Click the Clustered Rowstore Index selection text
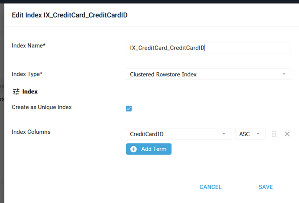 click(x=163, y=74)
